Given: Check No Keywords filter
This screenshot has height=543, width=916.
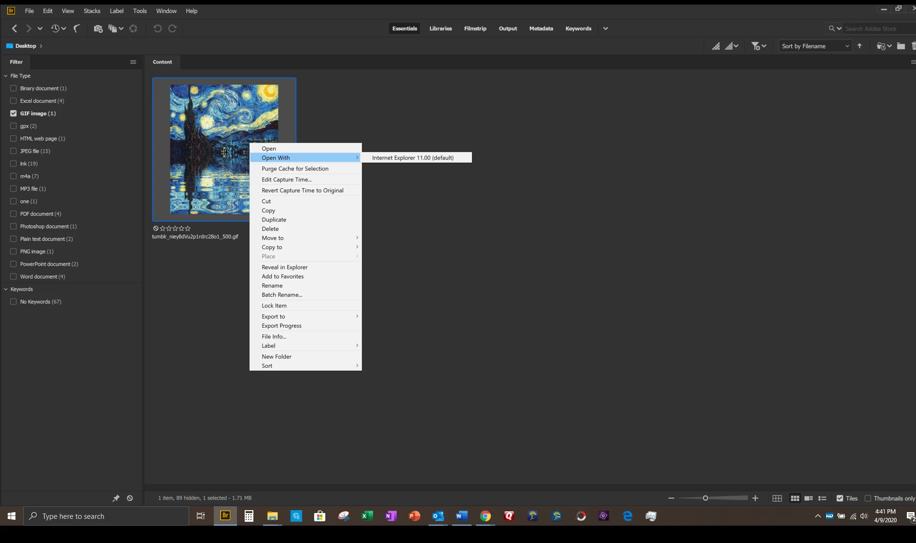Looking at the screenshot, I should 14,302.
